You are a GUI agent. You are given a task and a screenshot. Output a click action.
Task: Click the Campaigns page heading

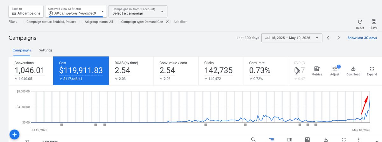pos(22,38)
